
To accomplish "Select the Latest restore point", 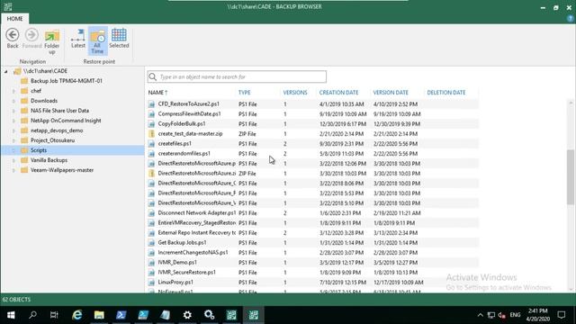I will tap(78, 38).
